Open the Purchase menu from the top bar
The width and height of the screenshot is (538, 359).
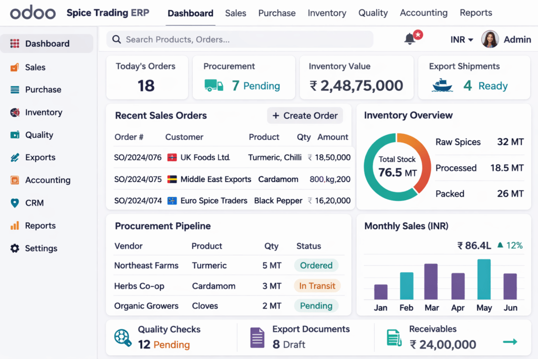point(277,13)
